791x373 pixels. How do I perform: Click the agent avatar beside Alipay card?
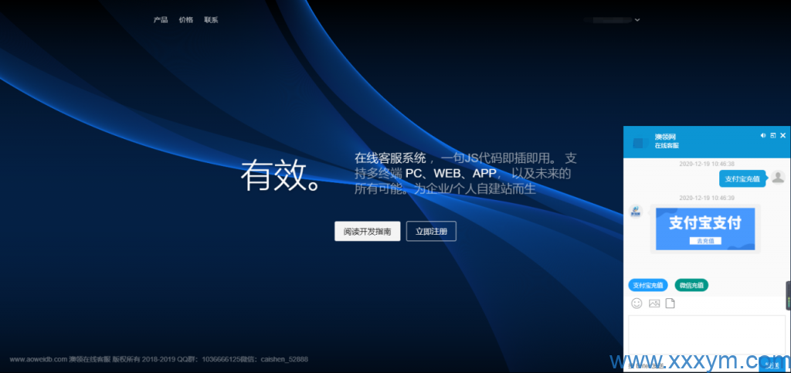(x=636, y=212)
